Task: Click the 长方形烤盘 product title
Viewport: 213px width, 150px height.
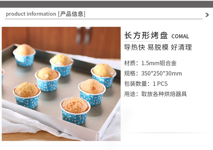Action: point(146,35)
